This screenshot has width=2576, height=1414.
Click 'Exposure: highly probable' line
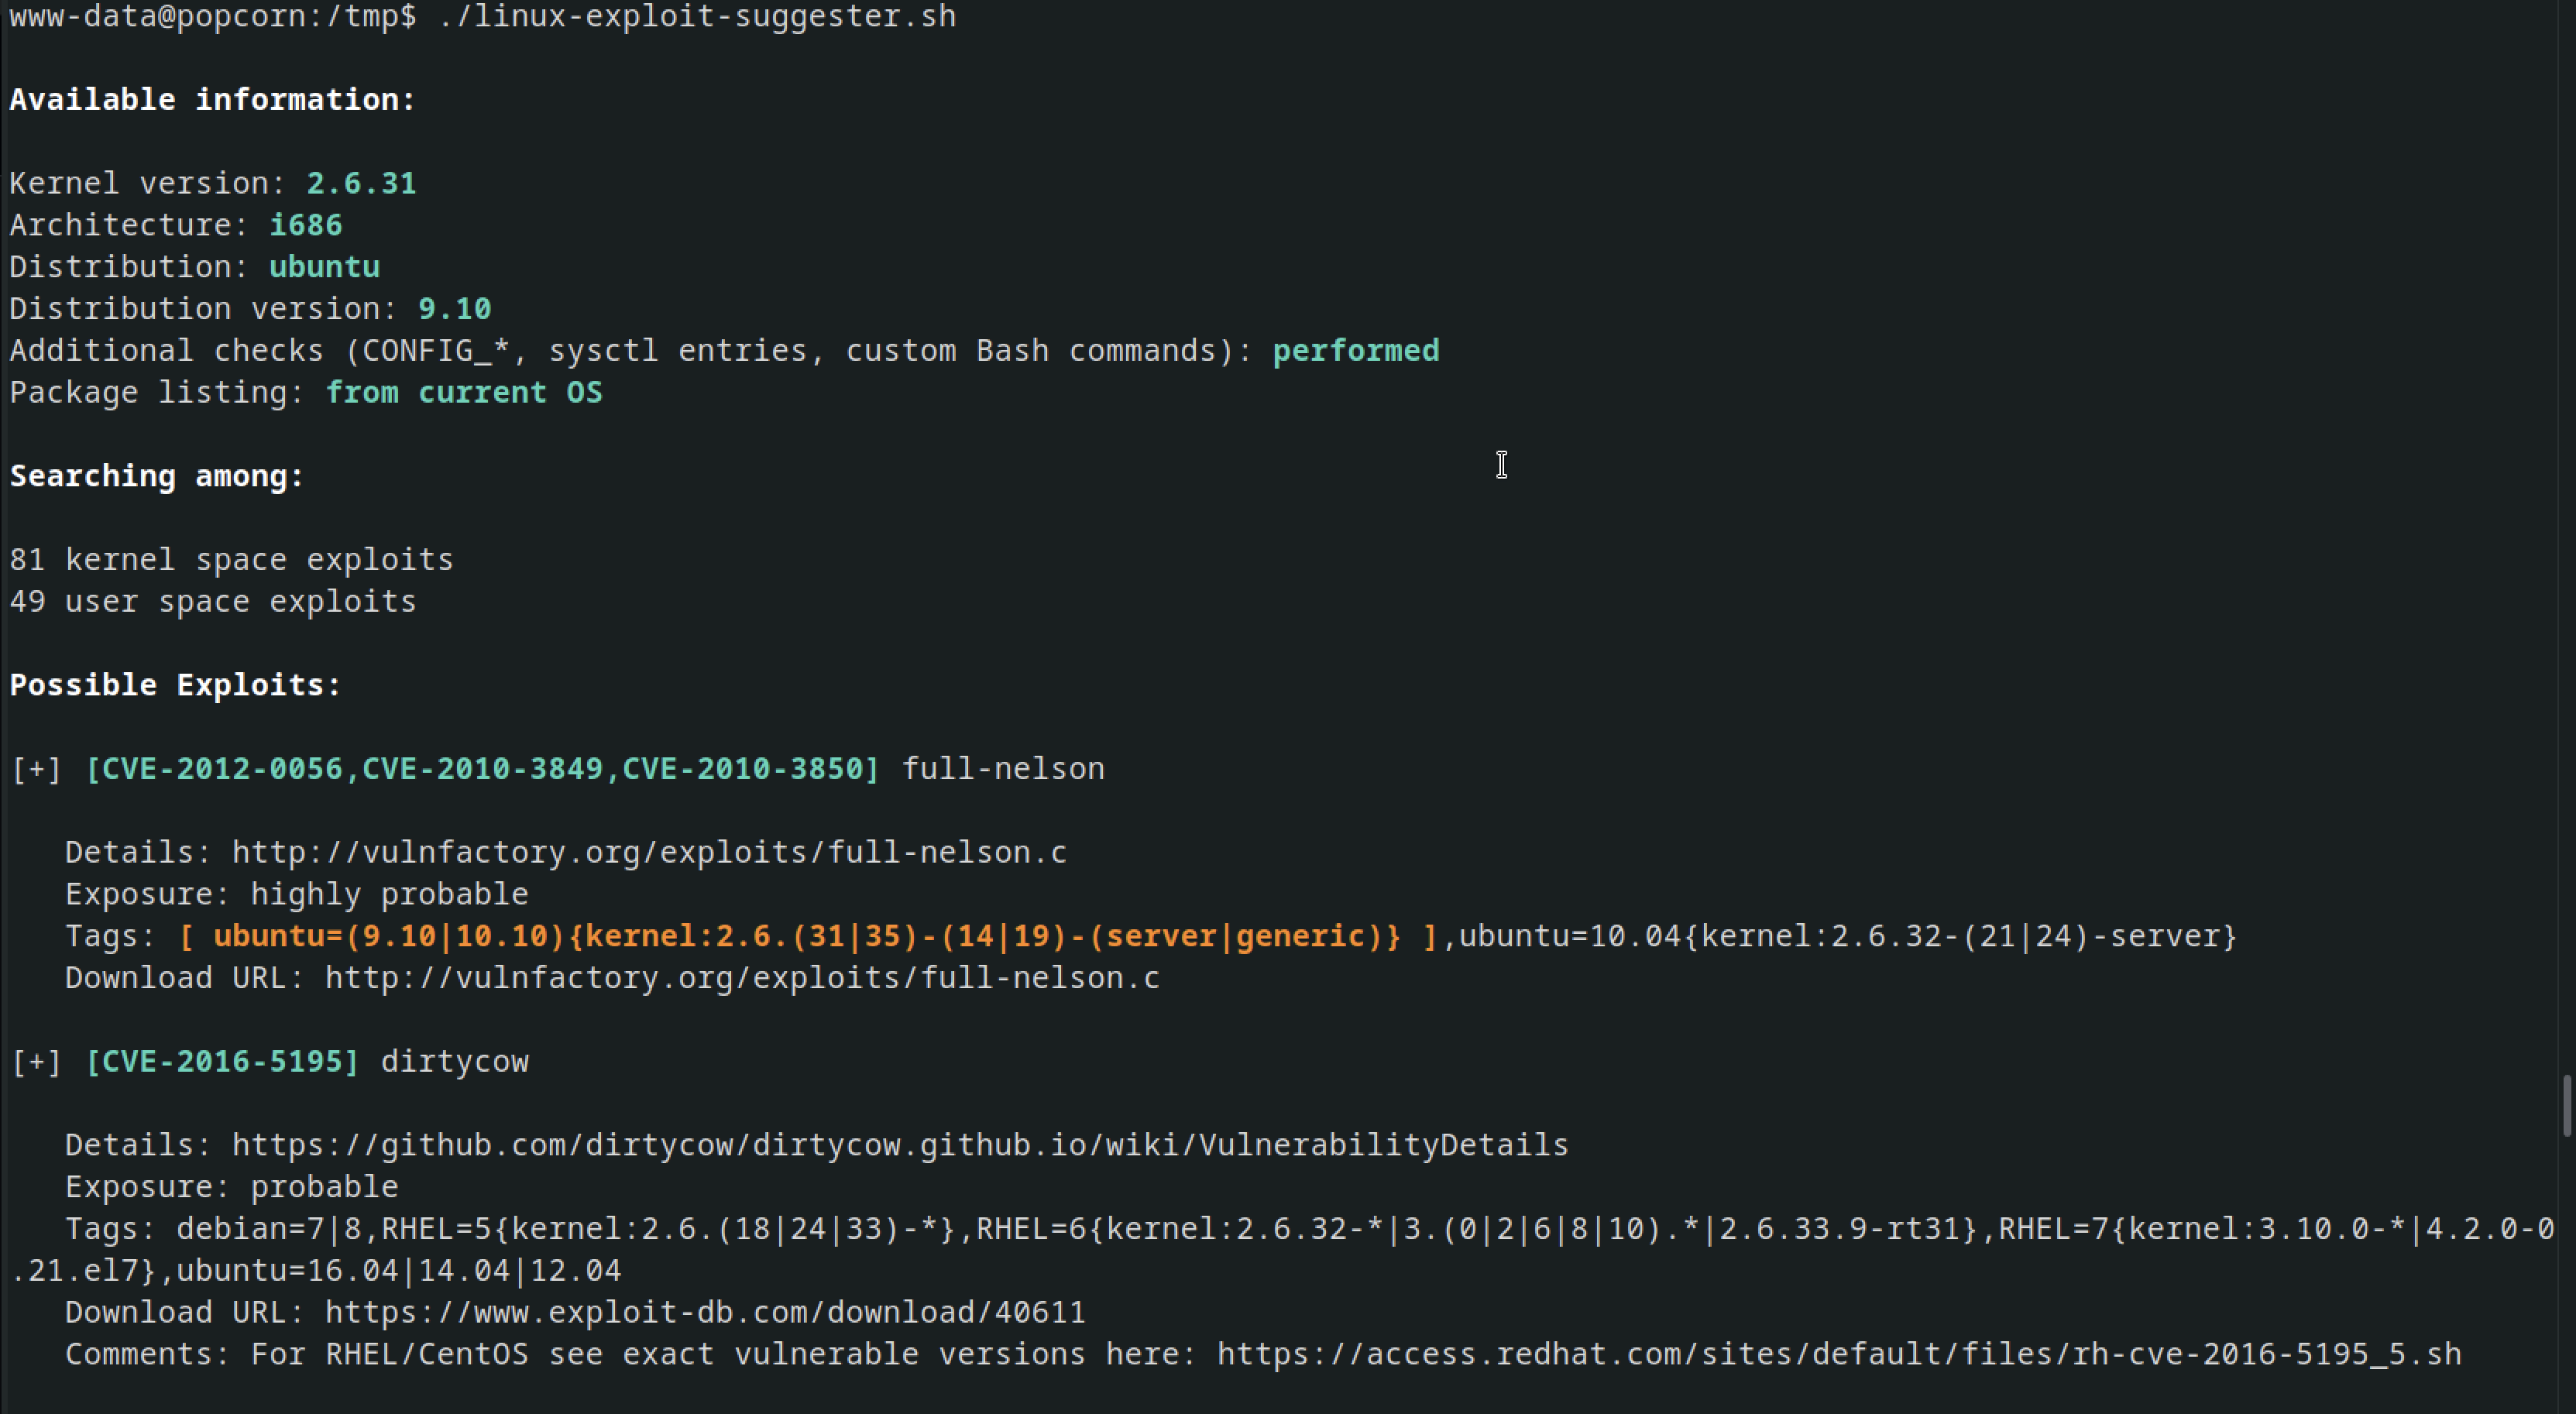click(x=296, y=895)
